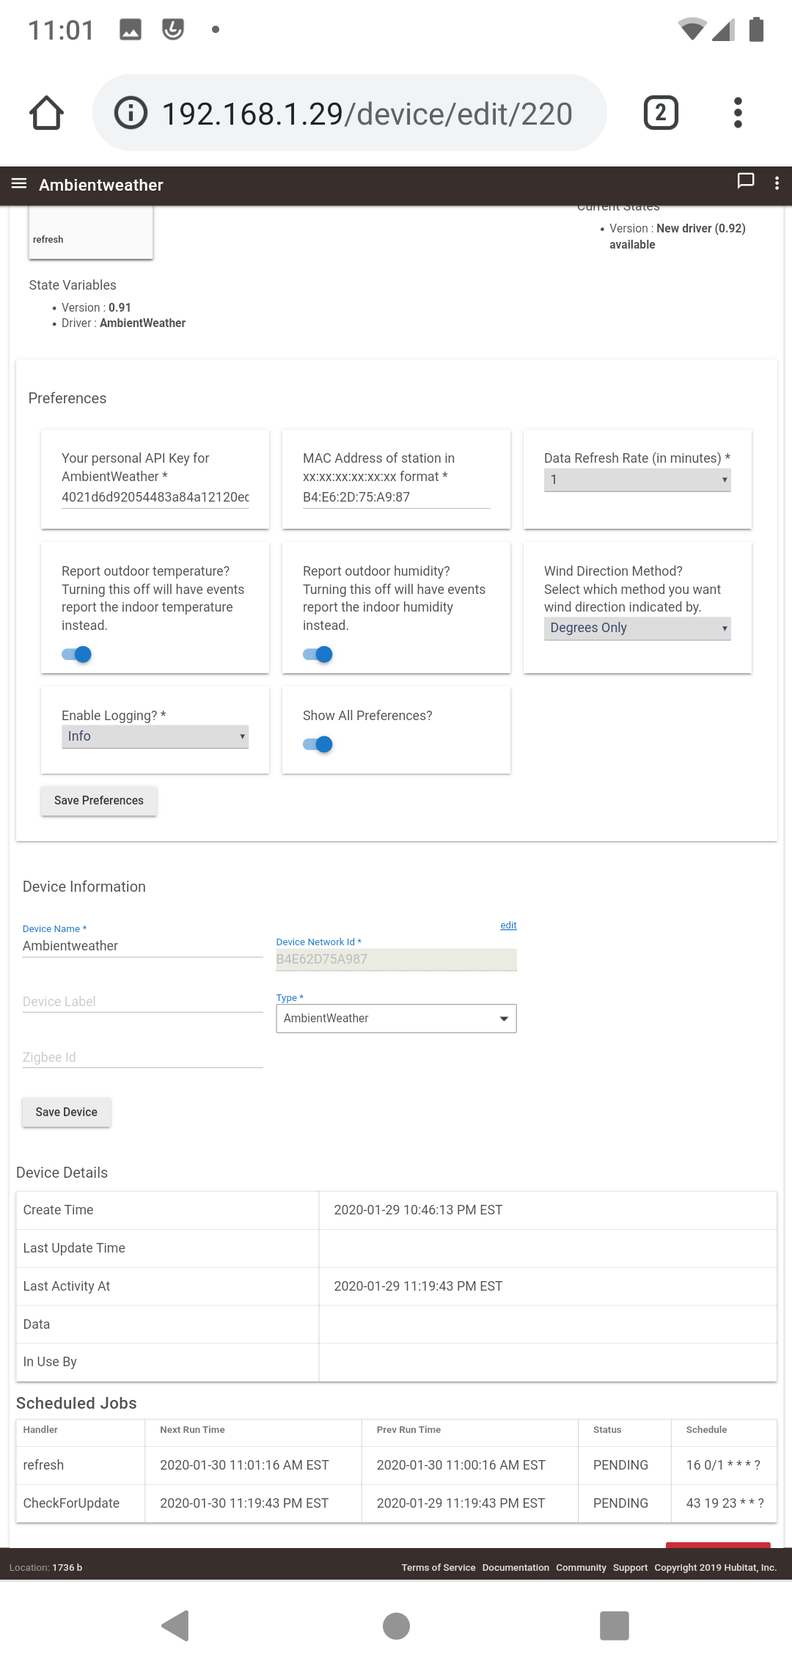This screenshot has height=1672, width=792.
Task: Click the Save Device button
Action: (66, 1112)
